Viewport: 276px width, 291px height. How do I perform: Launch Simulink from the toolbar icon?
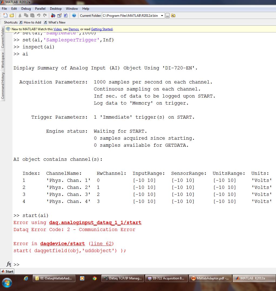53,15
